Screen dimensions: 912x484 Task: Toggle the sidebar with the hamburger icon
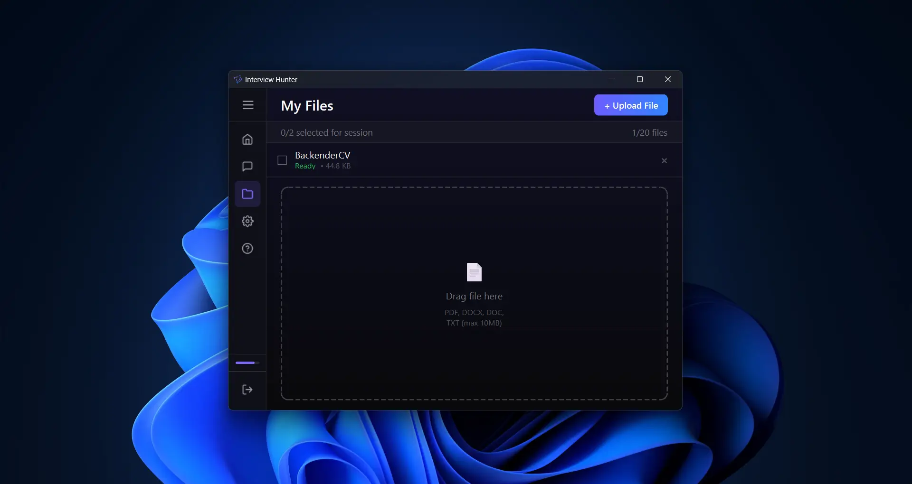(248, 105)
